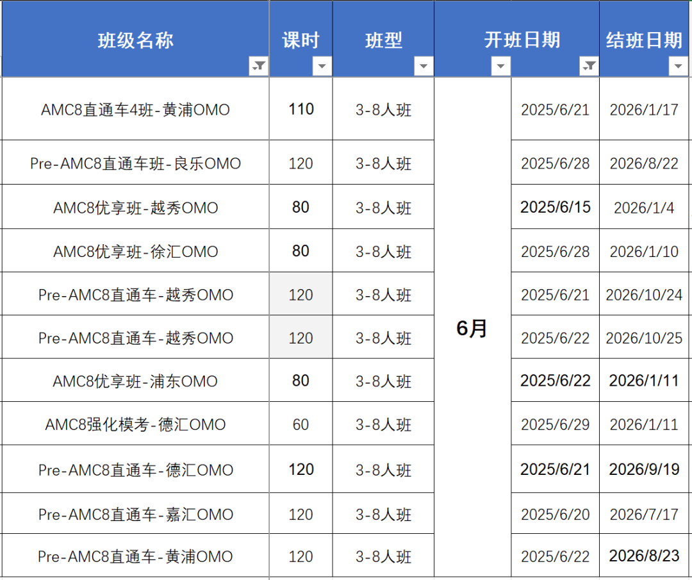Select end date 2026/1/10
692x580 pixels.
point(644,251)
